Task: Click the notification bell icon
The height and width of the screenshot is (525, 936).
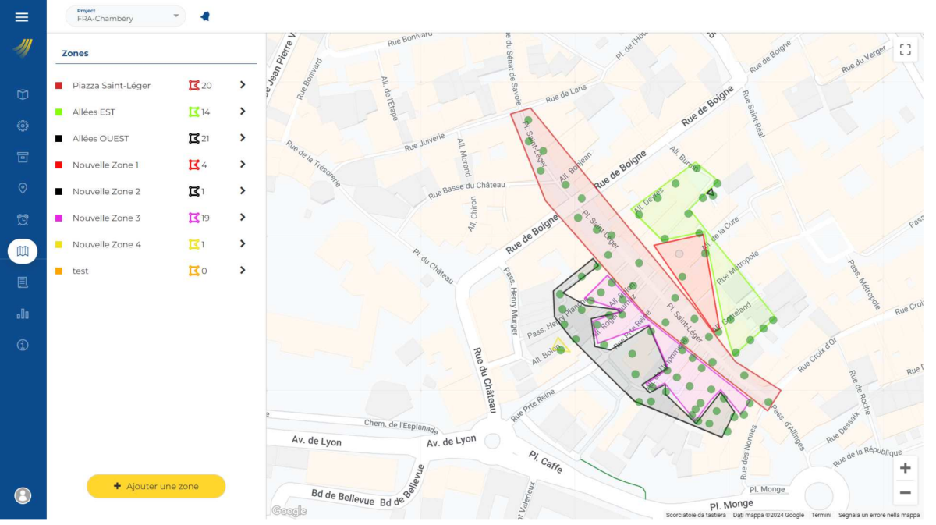Action: tap(205, 16)
